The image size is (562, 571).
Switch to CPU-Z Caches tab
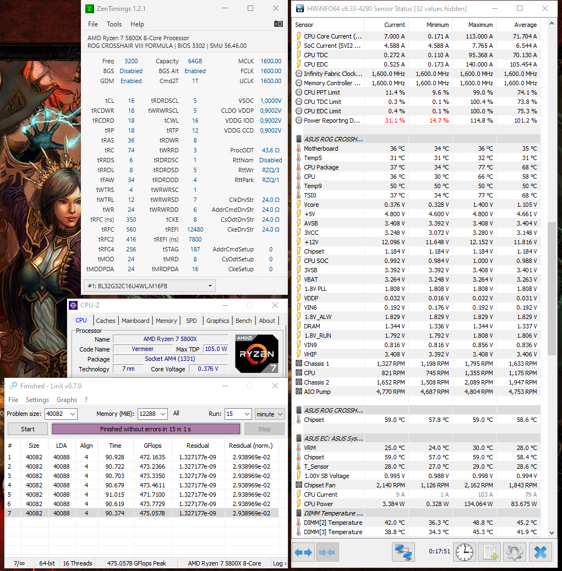tap(105, 321)
